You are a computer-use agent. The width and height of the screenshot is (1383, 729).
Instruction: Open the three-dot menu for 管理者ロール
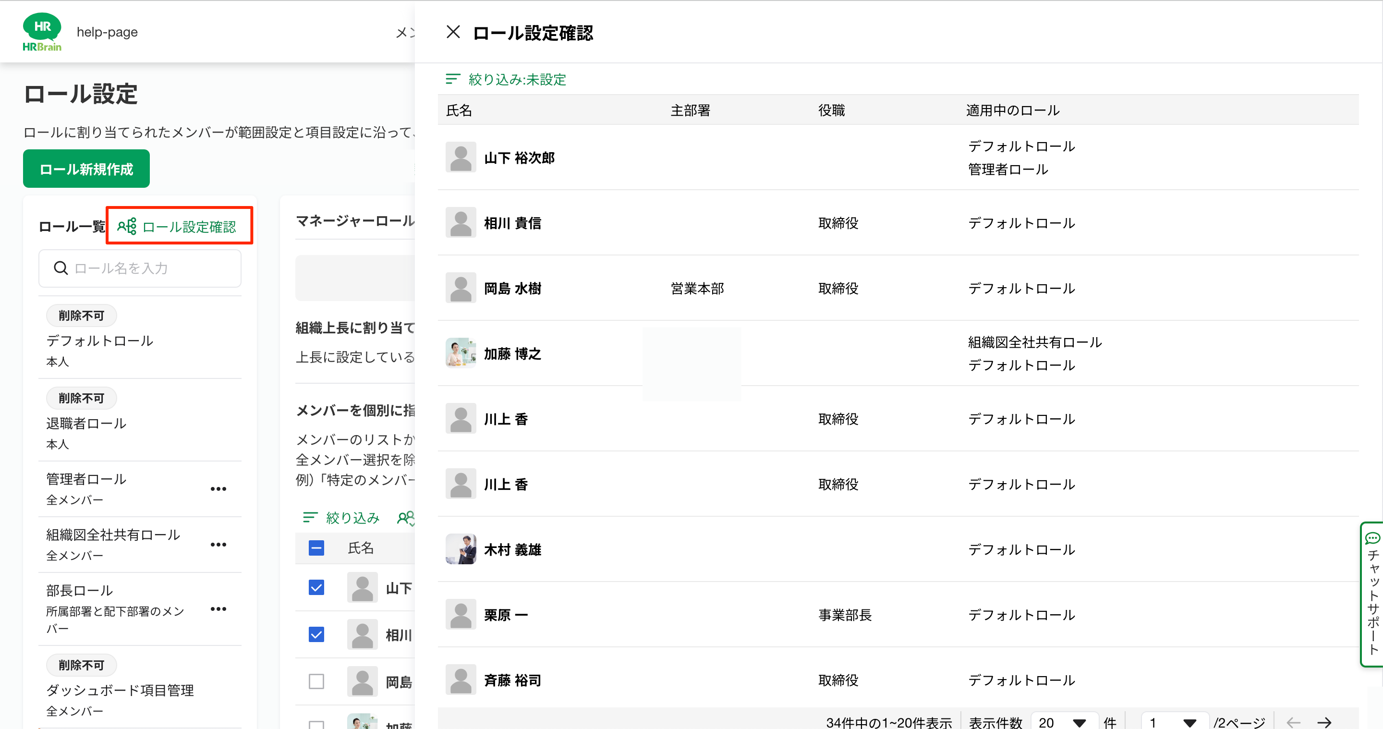point(218,489)
